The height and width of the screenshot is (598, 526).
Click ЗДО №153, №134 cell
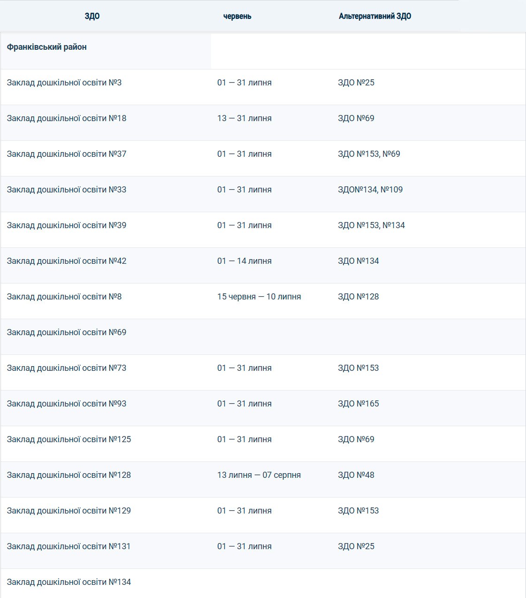(x=371, y=225)
